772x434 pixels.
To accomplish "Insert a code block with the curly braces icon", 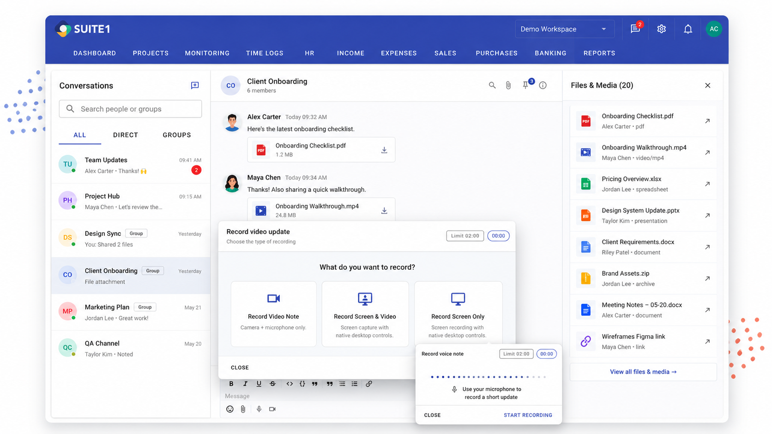I will coord(302,384).
